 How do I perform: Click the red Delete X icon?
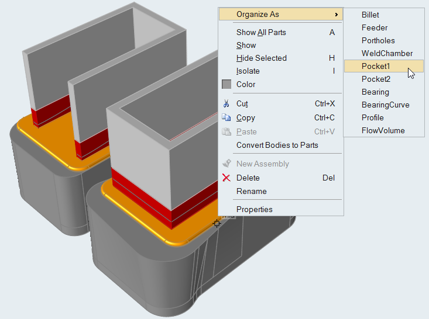coord(226,178)
